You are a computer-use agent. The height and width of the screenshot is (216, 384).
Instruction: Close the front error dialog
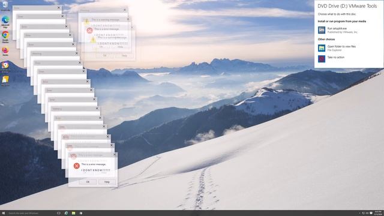pos(115,155)
